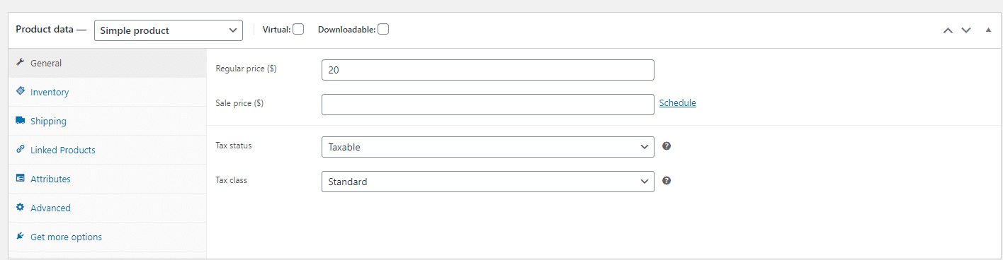The width and height of the screenshot is (1003, 260).
Task: Click the Tax class help icon
Action: coord(667,181)
